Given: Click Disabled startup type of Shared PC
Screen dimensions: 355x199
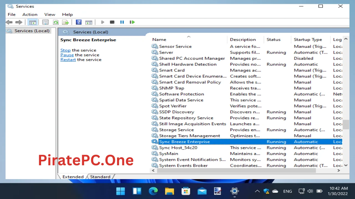Looking at the screenshot, I should [x=303, y=58].
